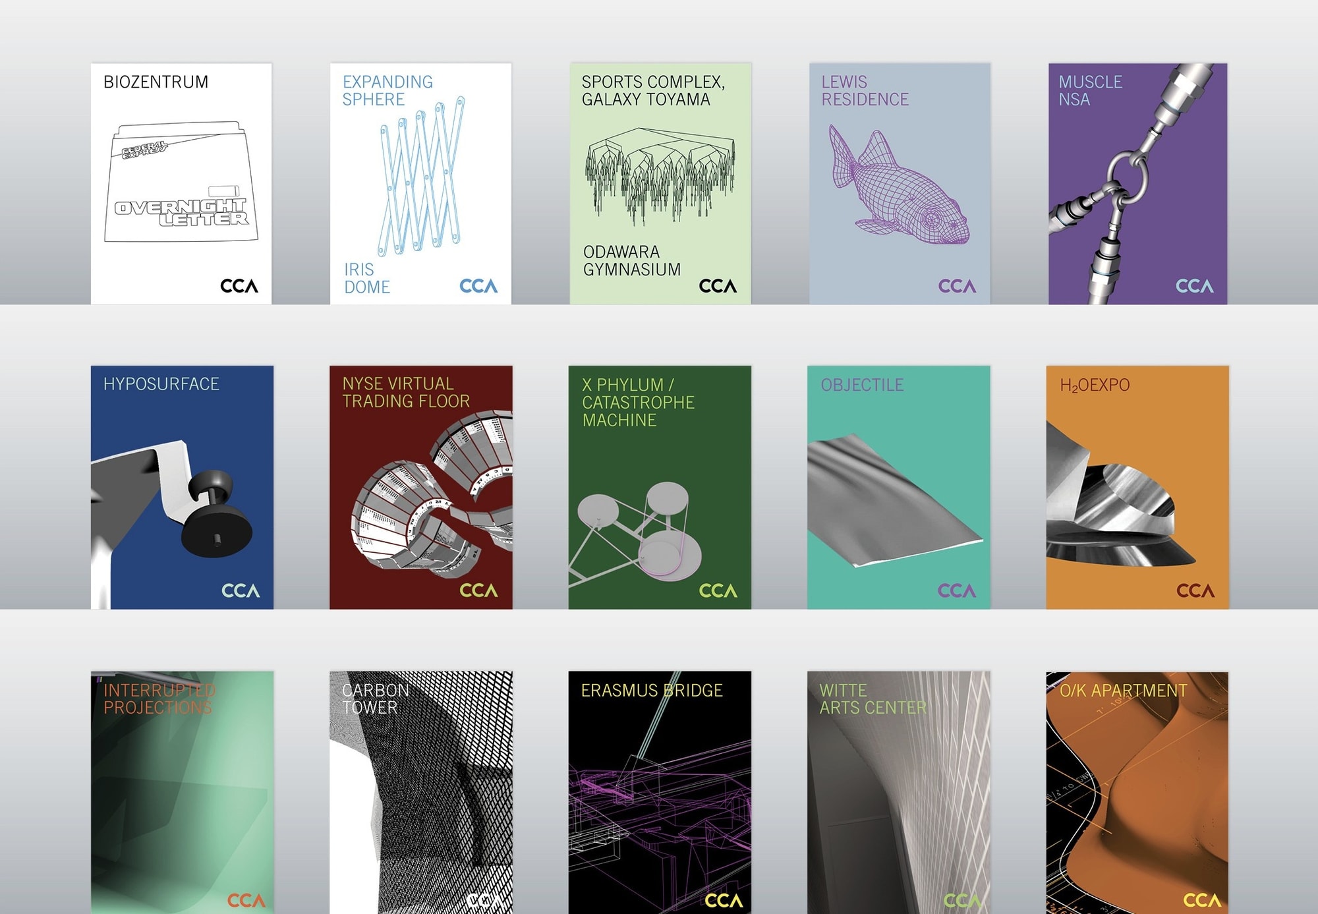1318x914 pixels.
Task: Open the Biozentrum book cover
Action: coord(181,183)
